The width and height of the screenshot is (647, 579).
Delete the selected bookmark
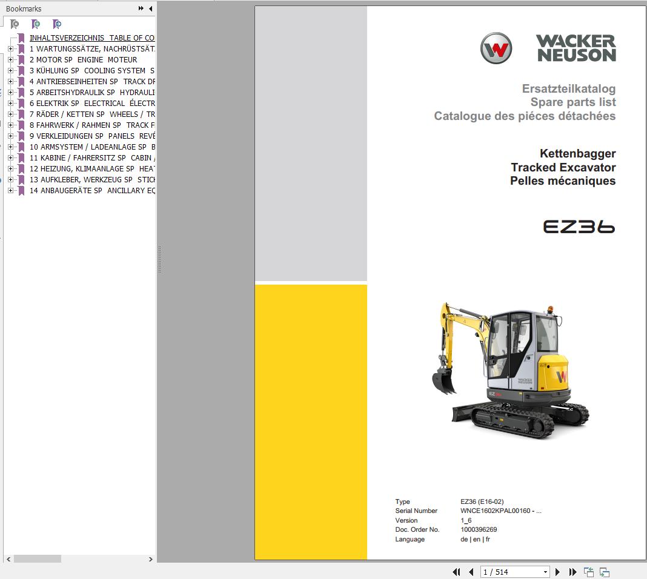(13, 24)
